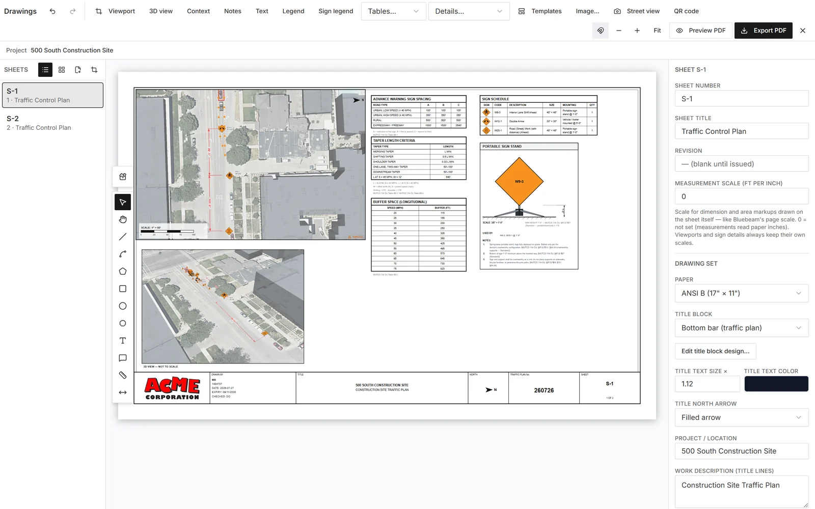815x509 pixels.
Task: Edit the Measurement Scale field
Action: (x=742, y=196)
